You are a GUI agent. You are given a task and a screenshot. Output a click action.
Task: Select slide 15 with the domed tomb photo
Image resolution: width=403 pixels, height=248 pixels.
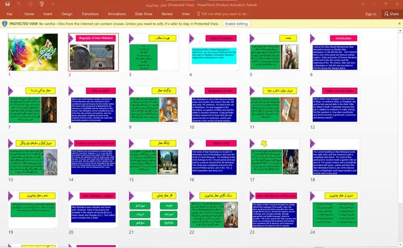coord(154,157)
